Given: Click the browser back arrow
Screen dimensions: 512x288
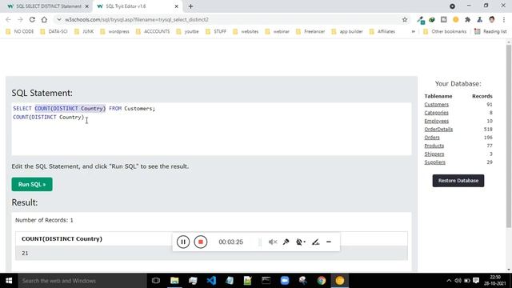Looking at the screenshot, I should click(8, 19).
